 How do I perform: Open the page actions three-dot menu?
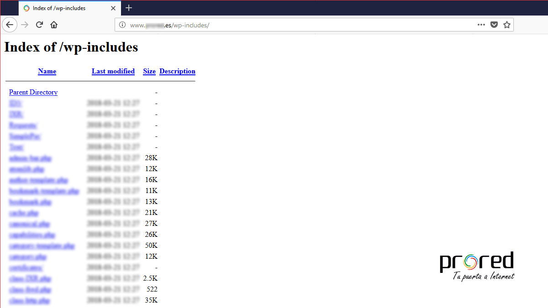(481, 25)
